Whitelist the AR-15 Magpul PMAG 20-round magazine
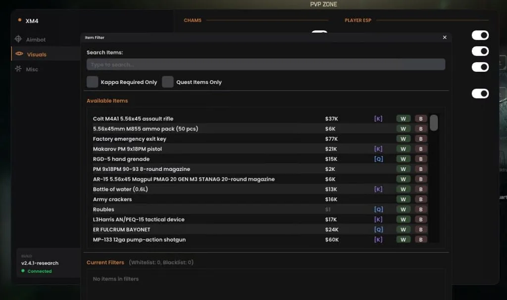 coord(403,179)
